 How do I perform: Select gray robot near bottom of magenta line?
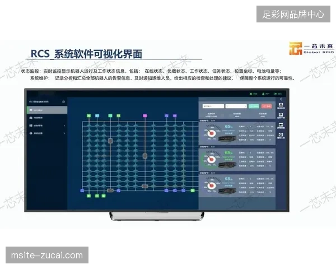click(x=144, y=186)
